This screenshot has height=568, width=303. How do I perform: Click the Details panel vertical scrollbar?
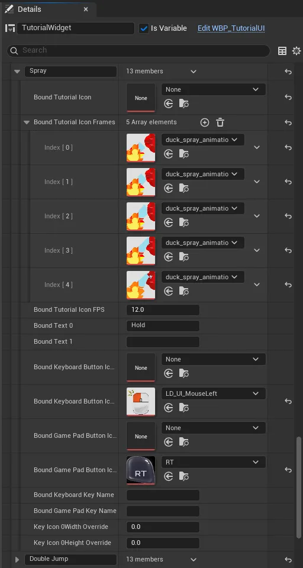click(299, 487)
